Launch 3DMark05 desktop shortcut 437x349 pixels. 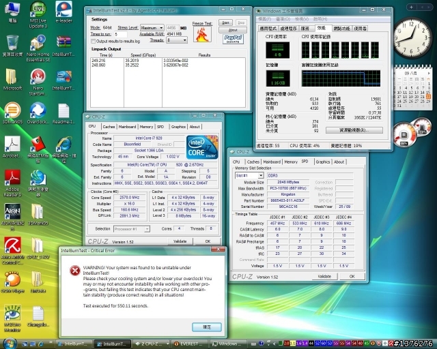click(x=12, y=113)
